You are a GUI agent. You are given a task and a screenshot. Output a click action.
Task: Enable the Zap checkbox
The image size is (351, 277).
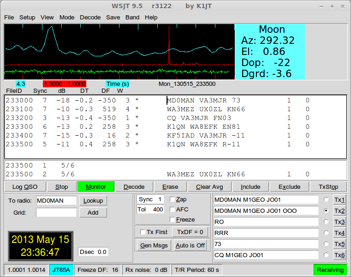pyautogui.click(x=172, y=199)
